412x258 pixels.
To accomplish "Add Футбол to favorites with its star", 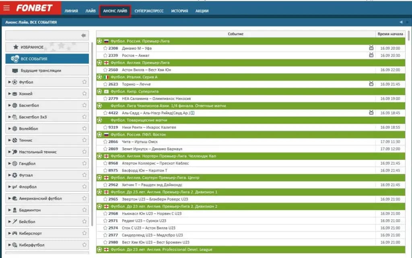I will (x=84, y=82).
